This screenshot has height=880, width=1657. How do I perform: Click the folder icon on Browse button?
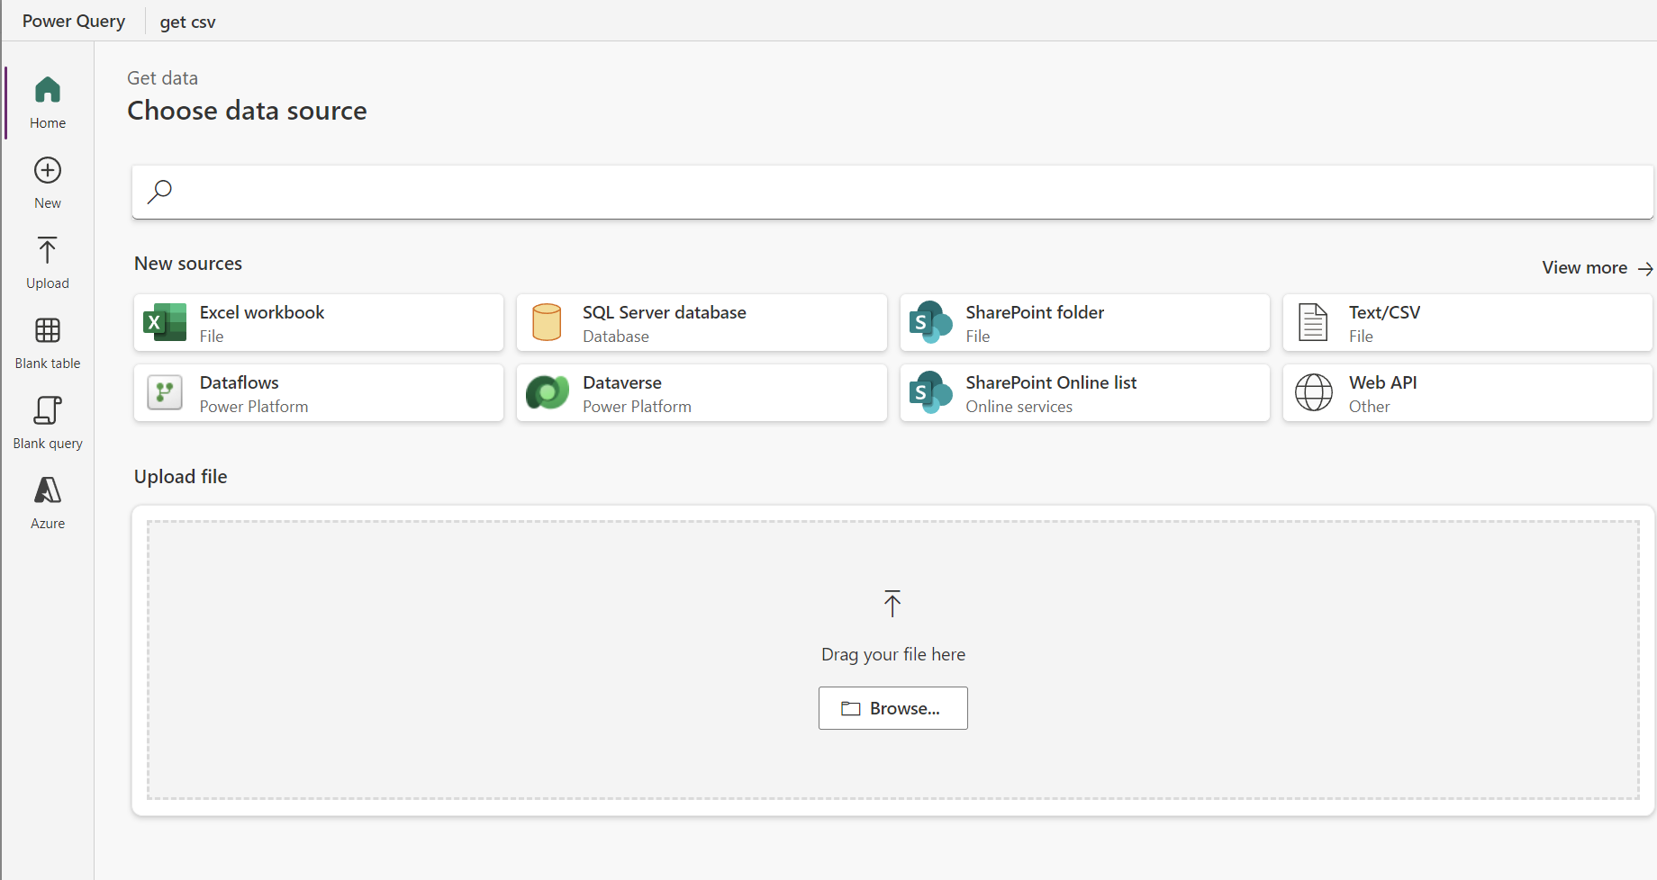coord(851,709)
